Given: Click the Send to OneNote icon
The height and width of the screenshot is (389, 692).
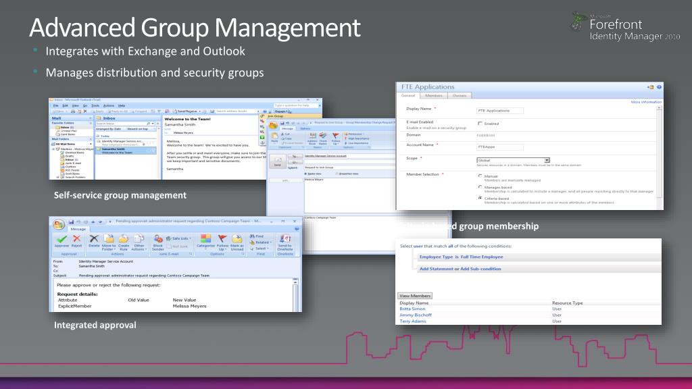Looking at the screenshot, I should (x=285, y=238).
